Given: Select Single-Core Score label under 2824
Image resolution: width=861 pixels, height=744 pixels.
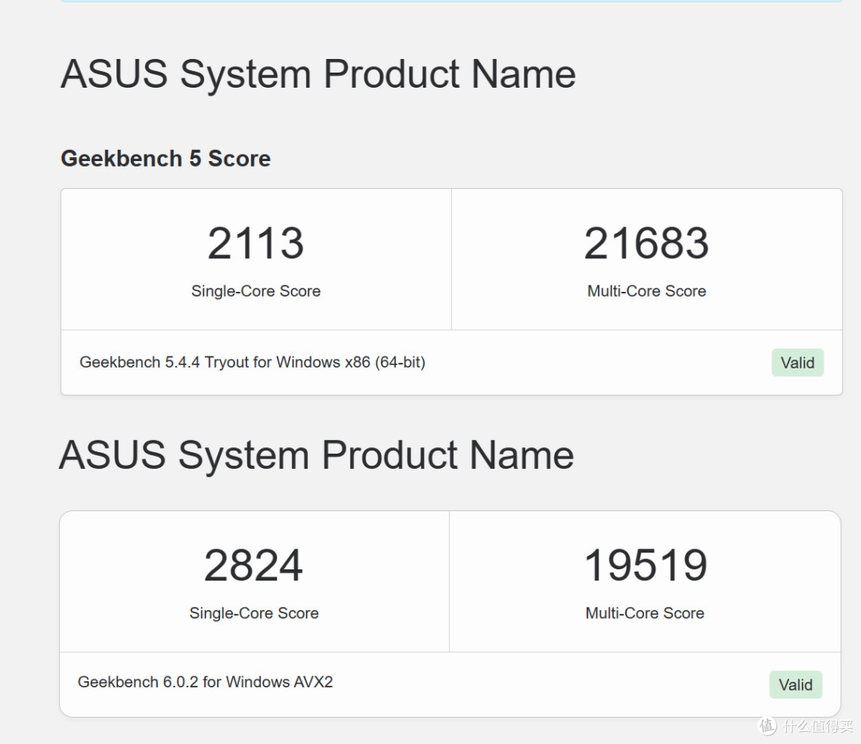Looking at the screenshot, I should tap(254, 613).
